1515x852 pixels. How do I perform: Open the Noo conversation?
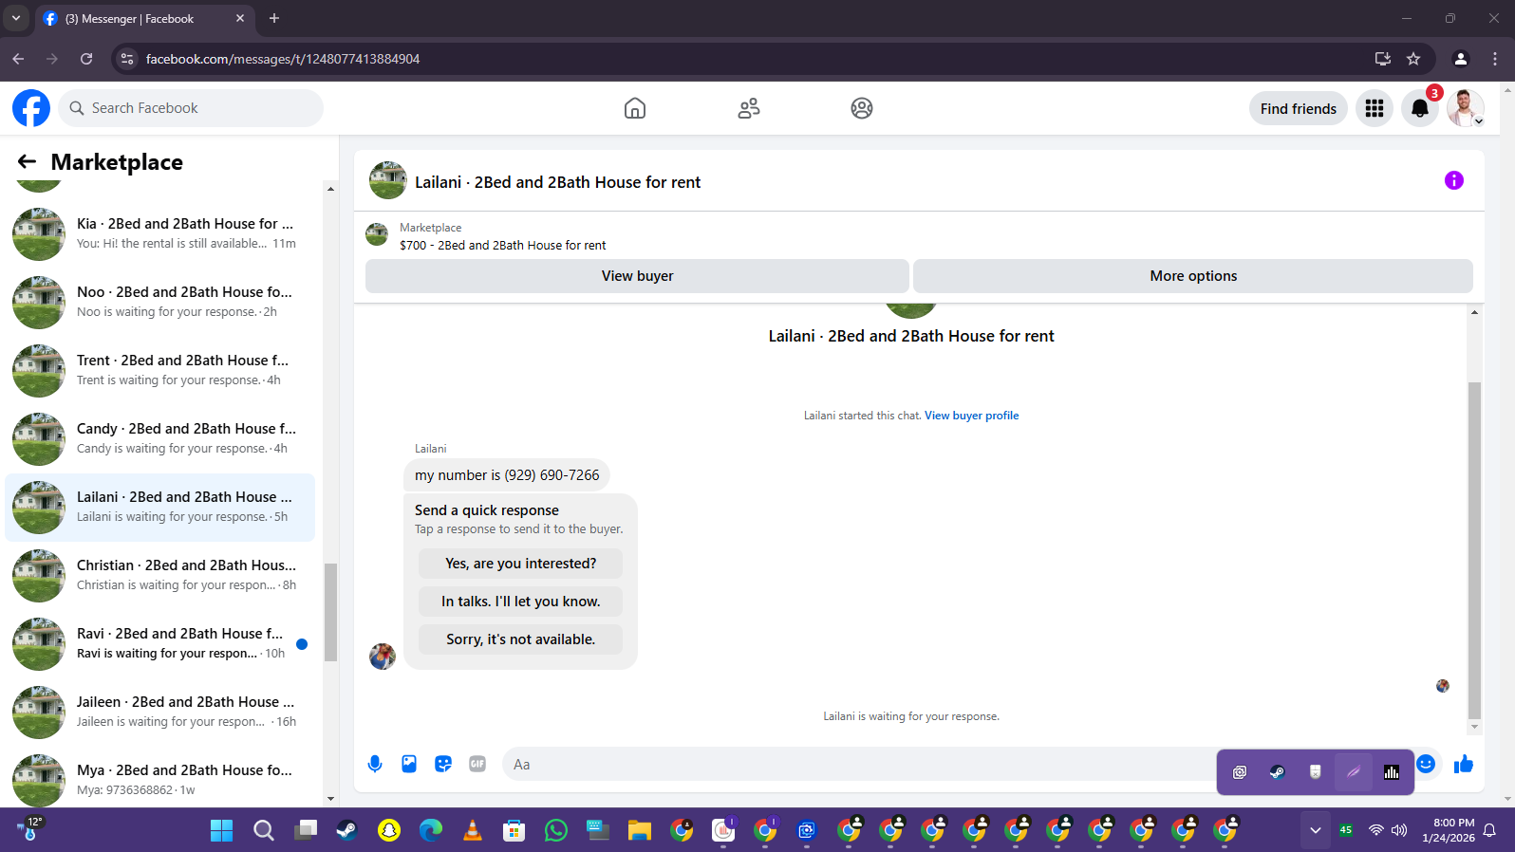pos(160,303)
